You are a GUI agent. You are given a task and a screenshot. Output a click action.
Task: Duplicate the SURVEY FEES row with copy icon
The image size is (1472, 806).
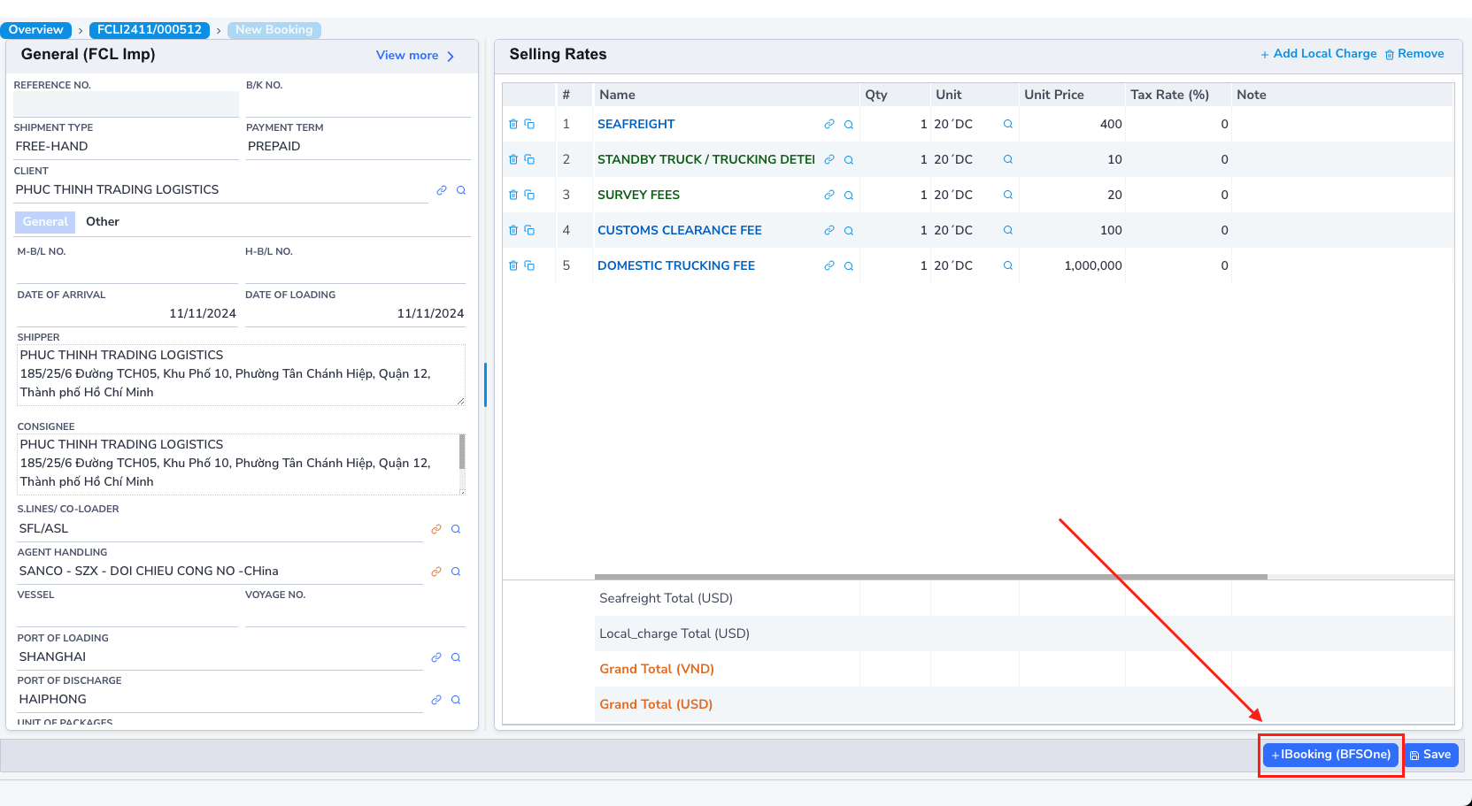(529, 196)
